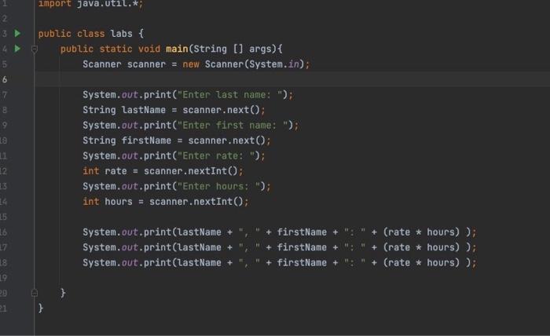Screen dimensions: 550x336
Task: Click 'public static void' keywords on line 4
Action: point(110,49)
